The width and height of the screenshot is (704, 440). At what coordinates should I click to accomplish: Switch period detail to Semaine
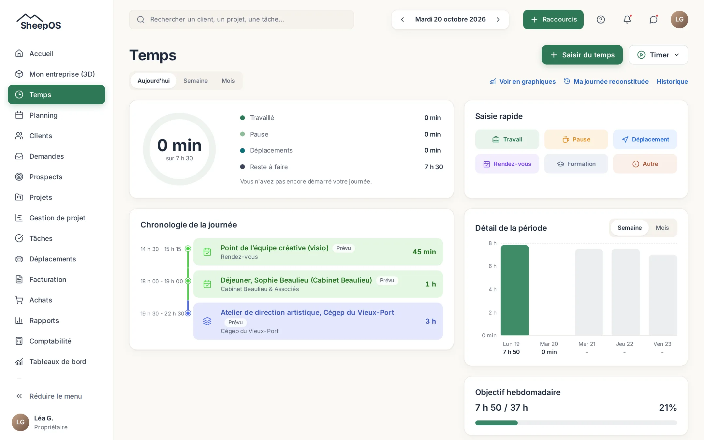click(629, 228)
